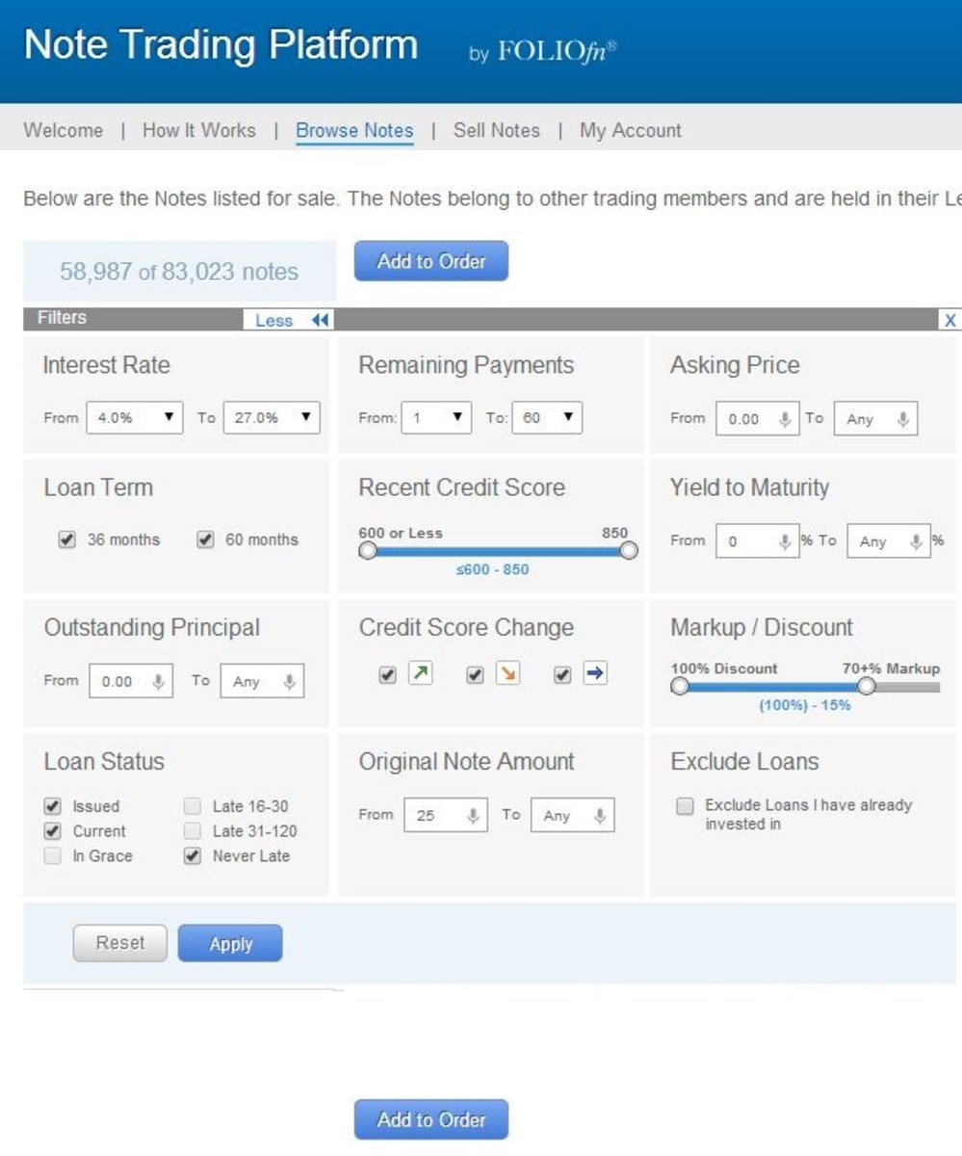Switch to the Sell Notes tab

coord(496,130)
